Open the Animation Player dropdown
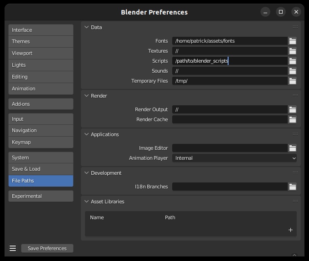This screenshot has height=261, width=309. (234, 158)
